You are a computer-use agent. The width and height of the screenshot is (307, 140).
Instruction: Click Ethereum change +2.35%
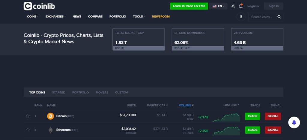click(x=203, y=131)
